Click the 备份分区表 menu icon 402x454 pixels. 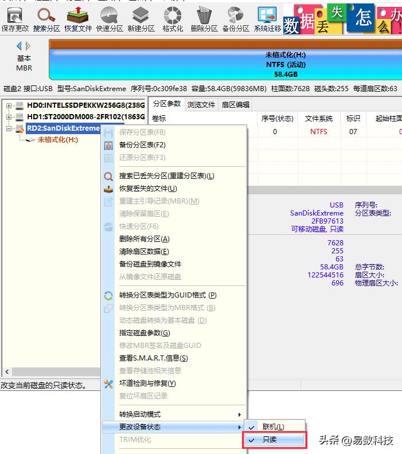108,145
